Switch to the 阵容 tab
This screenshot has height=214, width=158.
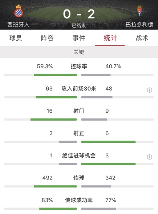point(47,38)
